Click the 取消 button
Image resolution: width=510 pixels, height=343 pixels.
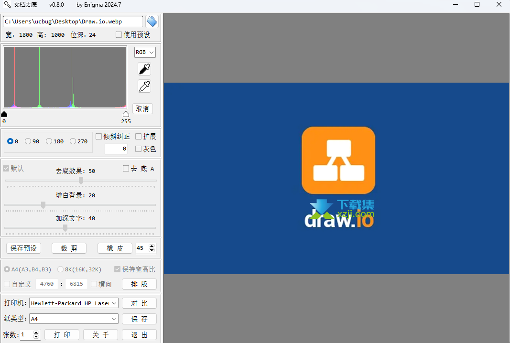[142, 108]
